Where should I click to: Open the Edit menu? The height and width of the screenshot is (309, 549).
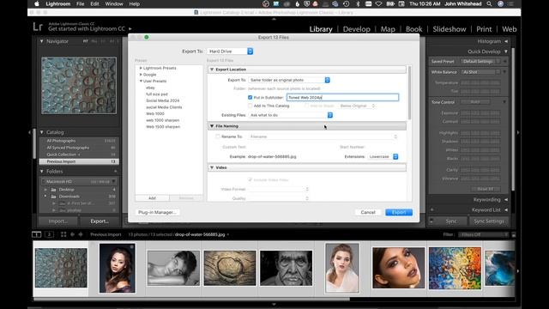coord(94,3)
